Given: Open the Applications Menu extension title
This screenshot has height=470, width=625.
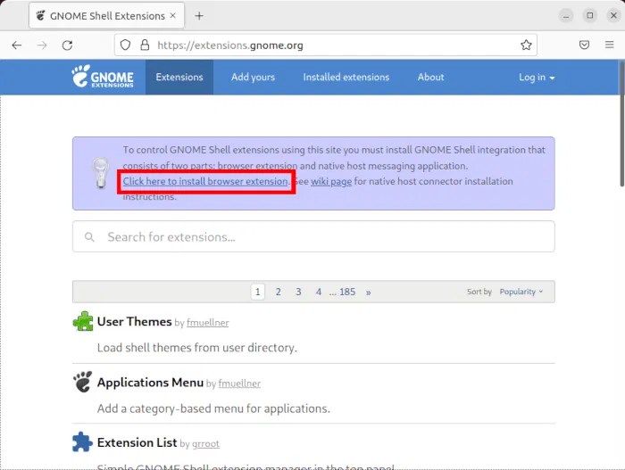Looking at the screenshot, I should coord(150,383).
